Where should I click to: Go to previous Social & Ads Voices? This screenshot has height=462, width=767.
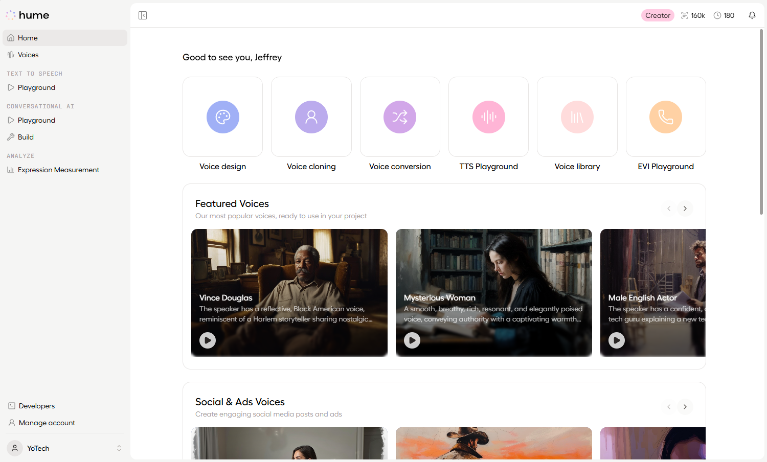(669, 407)
